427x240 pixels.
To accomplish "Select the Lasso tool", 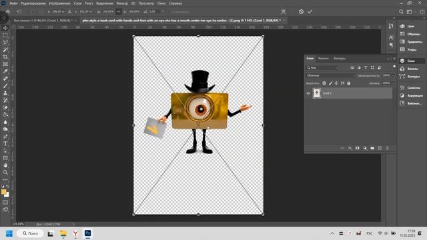I will pos(5,43).
